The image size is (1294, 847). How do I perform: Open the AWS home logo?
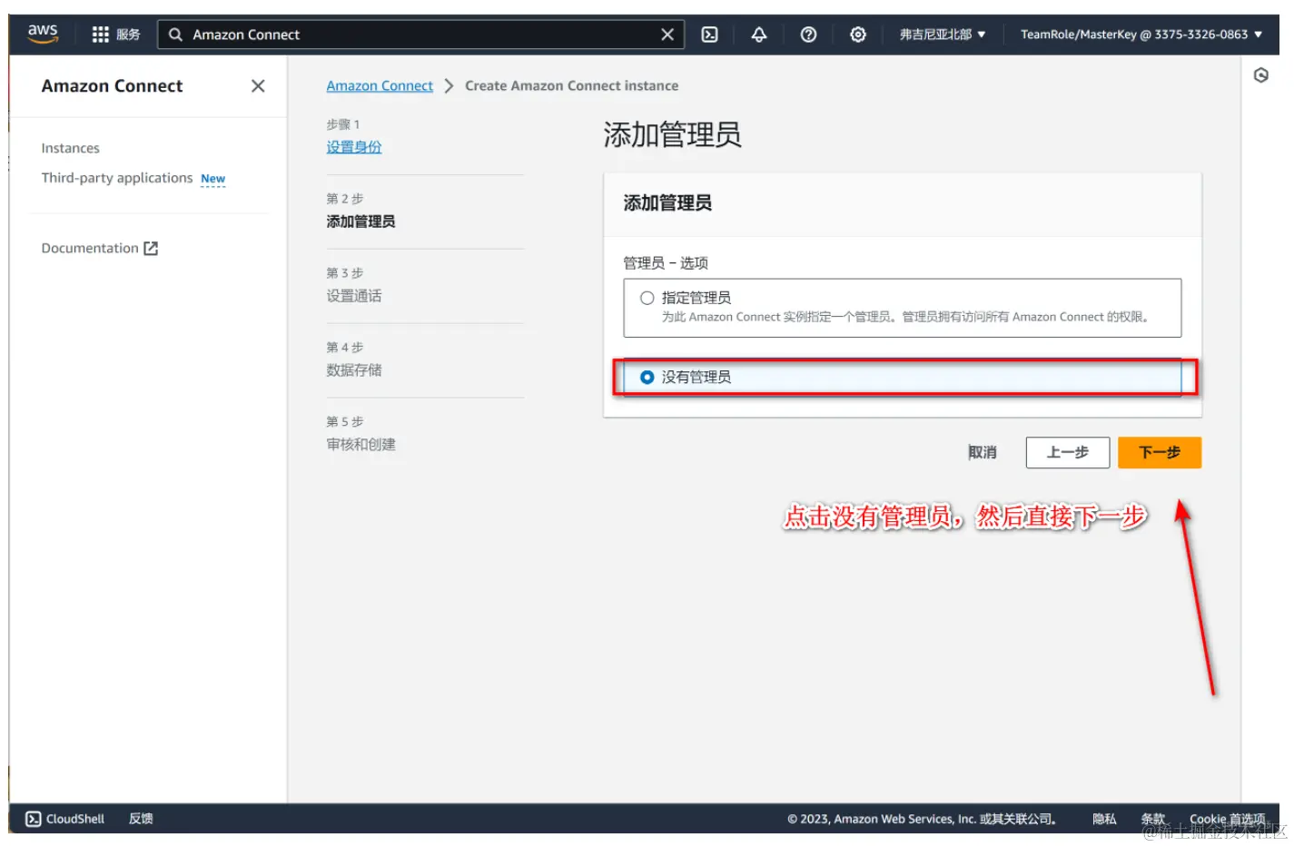43,34
